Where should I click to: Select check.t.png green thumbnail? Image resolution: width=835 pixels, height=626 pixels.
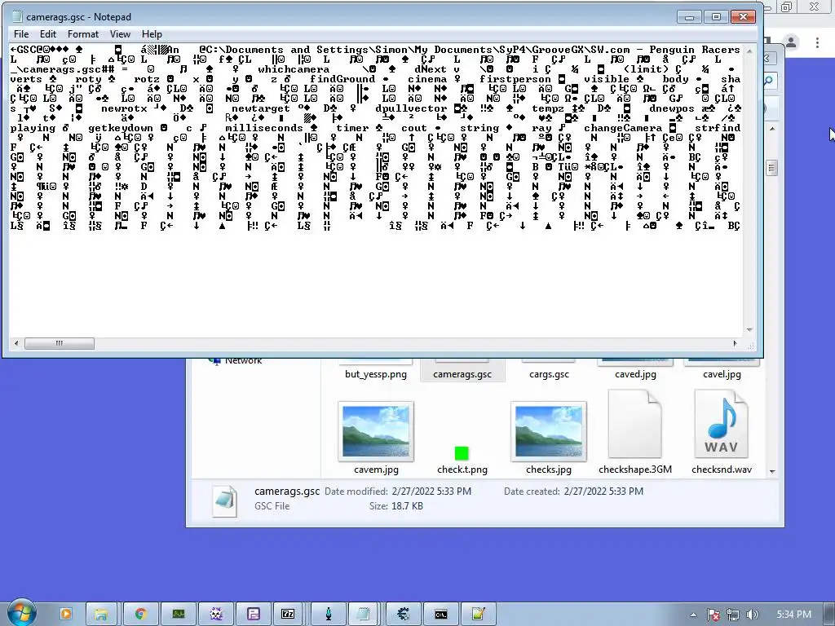462,453
